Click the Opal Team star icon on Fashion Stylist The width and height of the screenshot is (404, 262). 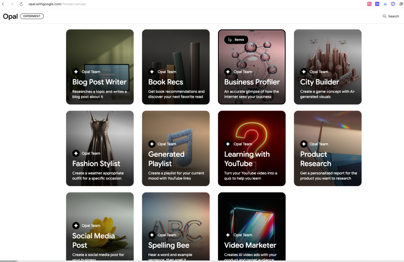point(76,153)
